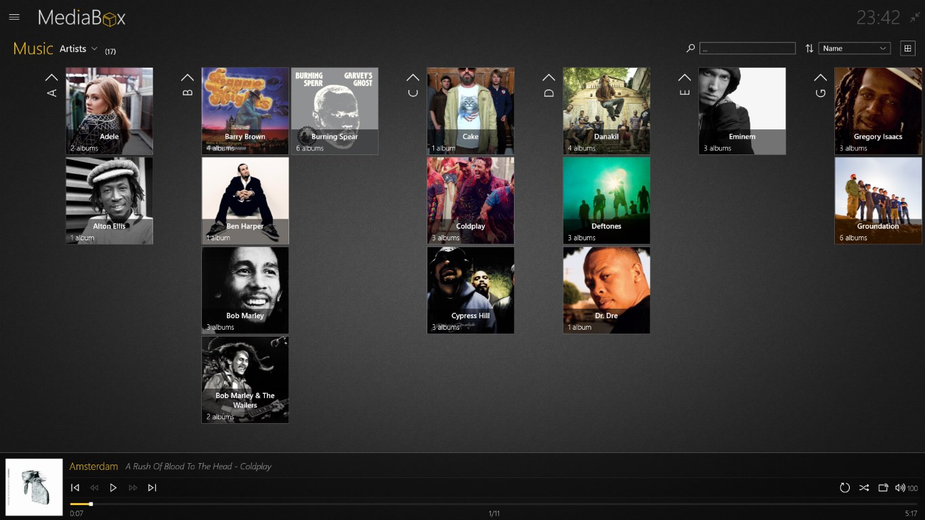Click the (17) artist count
This screenshot has height=520, width=925.
coord(110,51)
